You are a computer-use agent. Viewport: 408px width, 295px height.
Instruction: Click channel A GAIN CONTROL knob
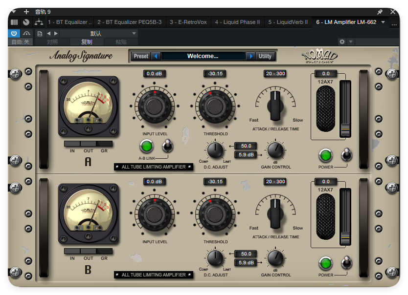275,150
